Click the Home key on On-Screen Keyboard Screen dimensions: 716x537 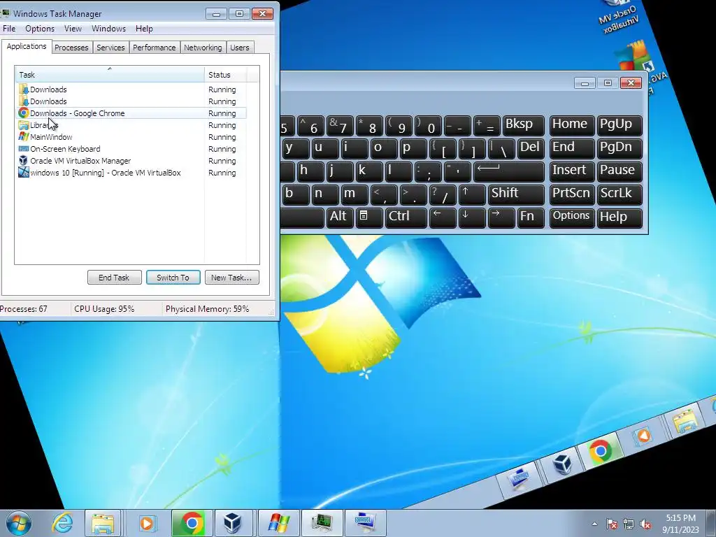click(572, 125)
